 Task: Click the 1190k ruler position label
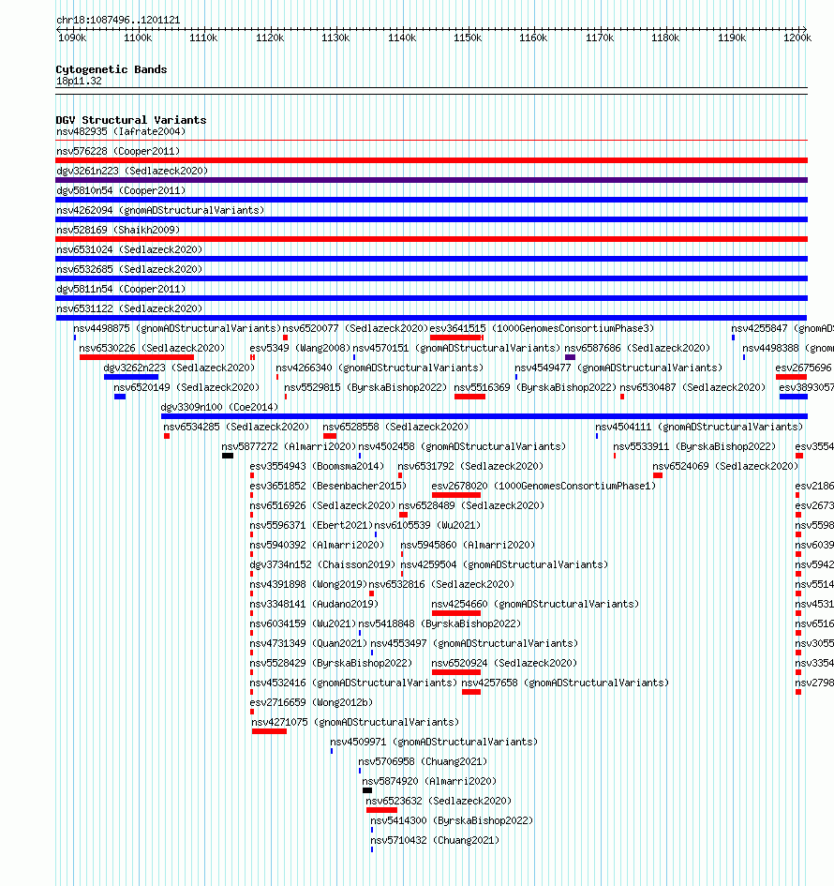click(x=732, y=38)
